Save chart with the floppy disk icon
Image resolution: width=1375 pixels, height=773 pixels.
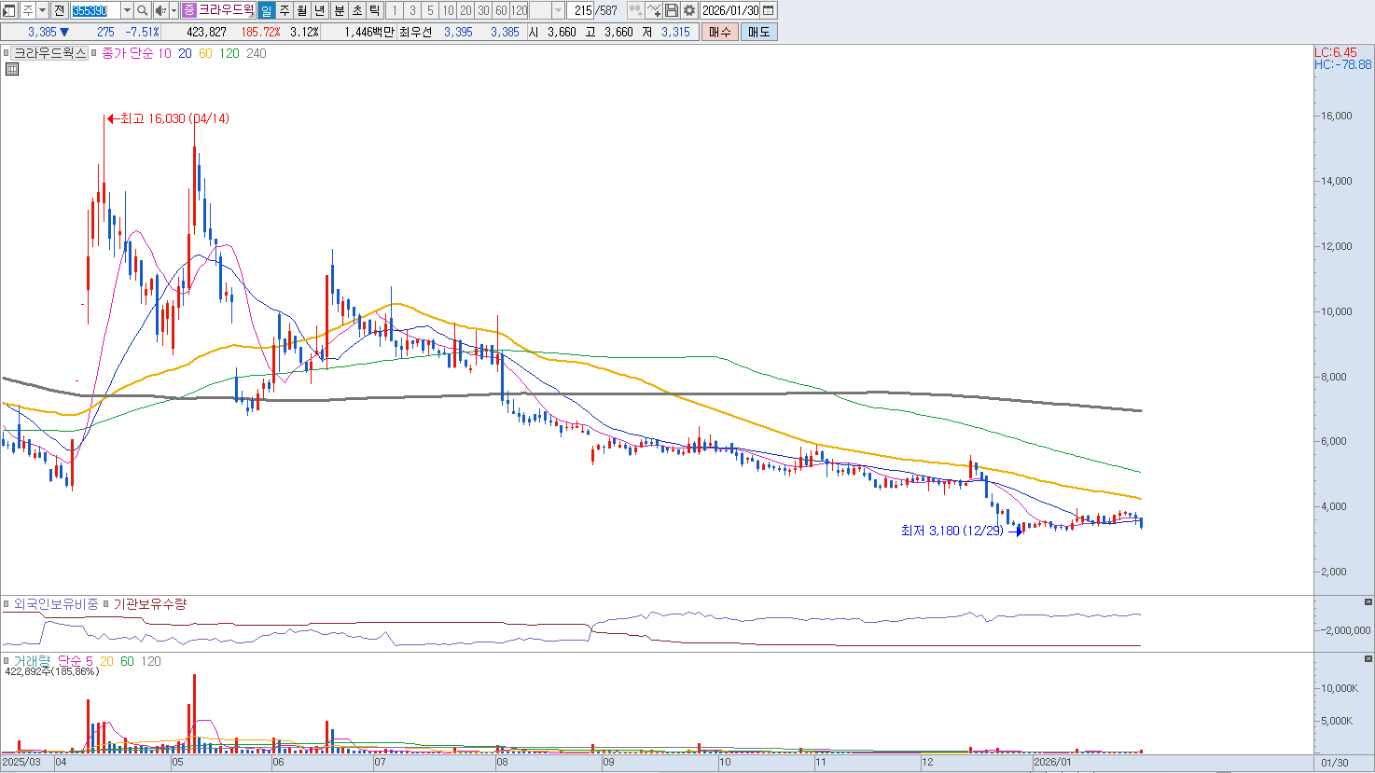click(x=672, y=10)
